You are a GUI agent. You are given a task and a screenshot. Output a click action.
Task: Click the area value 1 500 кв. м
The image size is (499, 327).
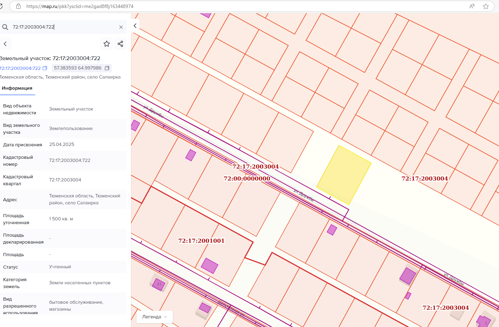click(61, 219)
